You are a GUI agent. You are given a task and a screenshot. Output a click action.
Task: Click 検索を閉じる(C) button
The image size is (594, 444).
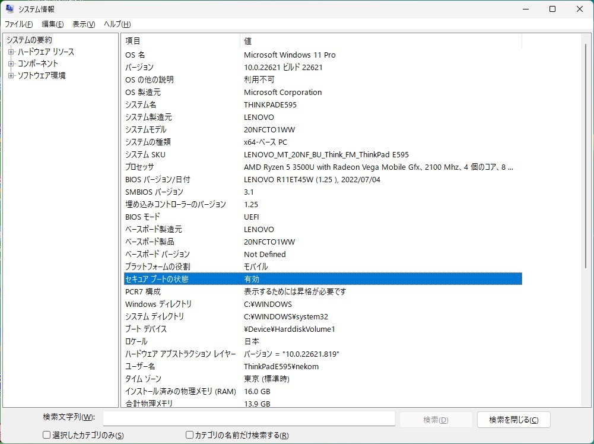point(514,420)
